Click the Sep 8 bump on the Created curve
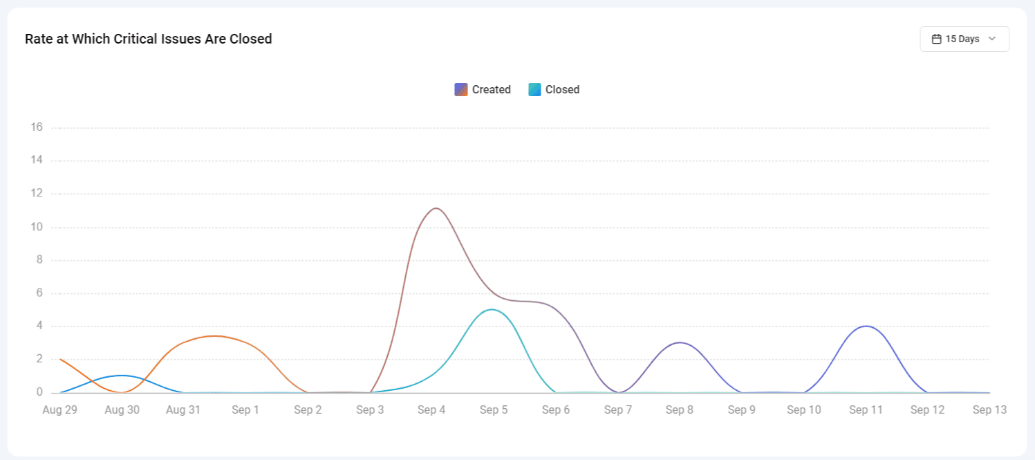This screenshot has height=460, width=1035. pos(679,342)
